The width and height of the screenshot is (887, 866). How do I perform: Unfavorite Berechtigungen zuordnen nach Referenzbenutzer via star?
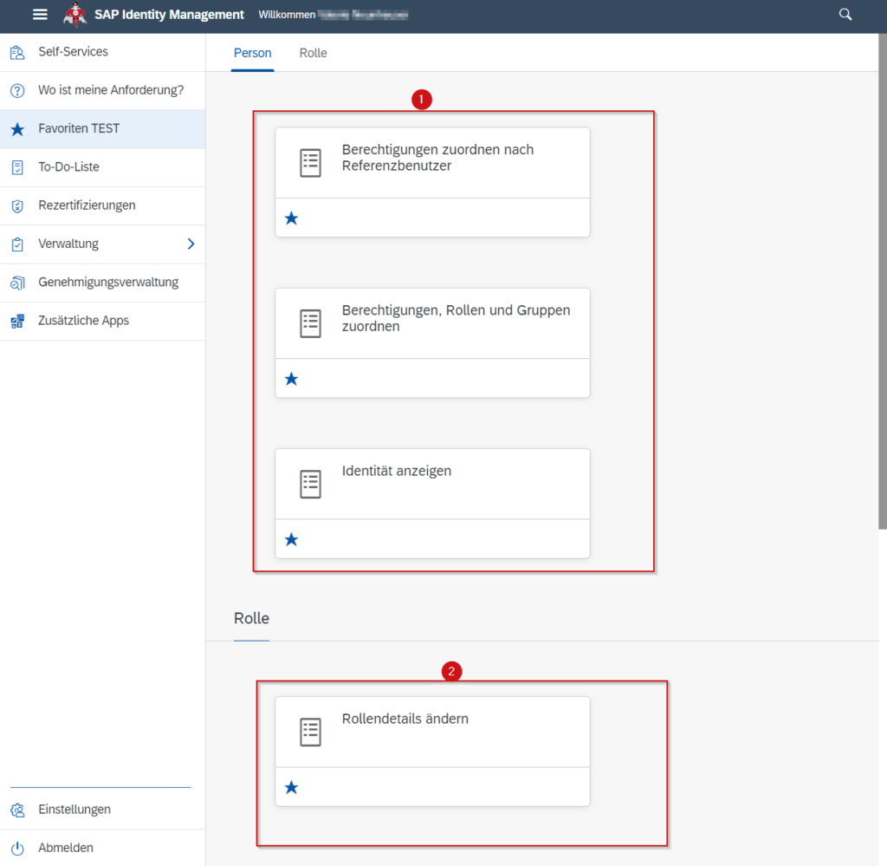291,218
